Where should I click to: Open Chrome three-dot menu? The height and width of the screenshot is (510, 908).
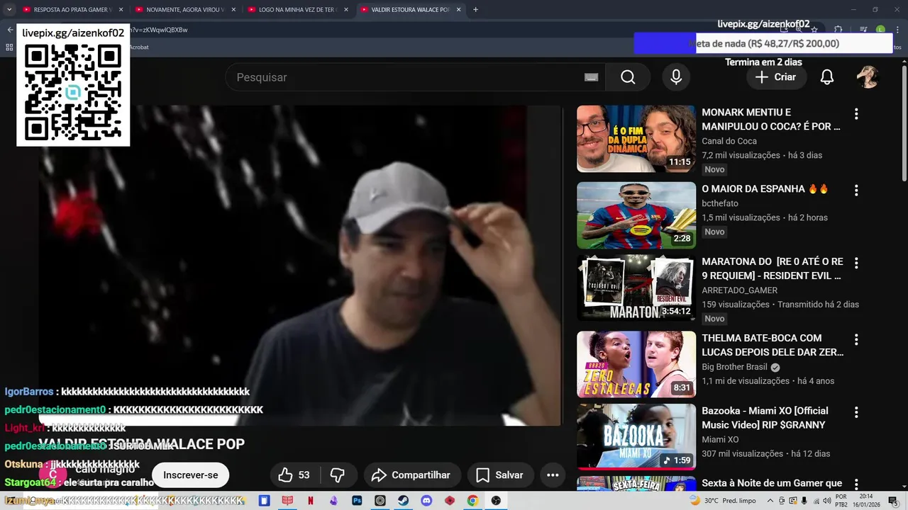(897, 30)
